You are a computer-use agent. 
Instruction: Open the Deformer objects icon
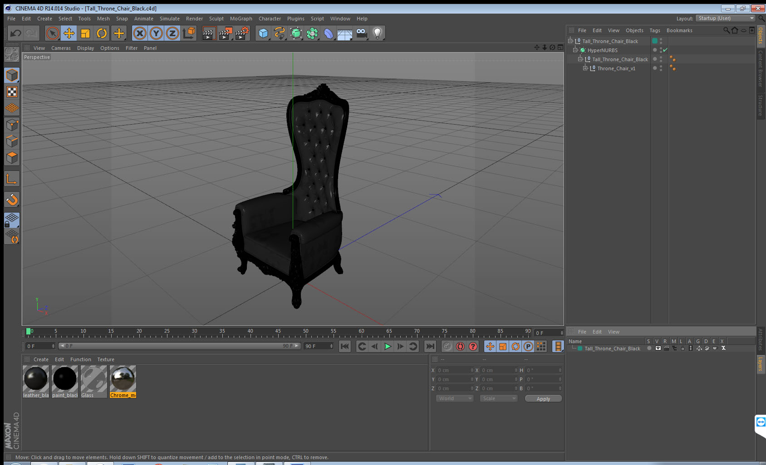329,33
